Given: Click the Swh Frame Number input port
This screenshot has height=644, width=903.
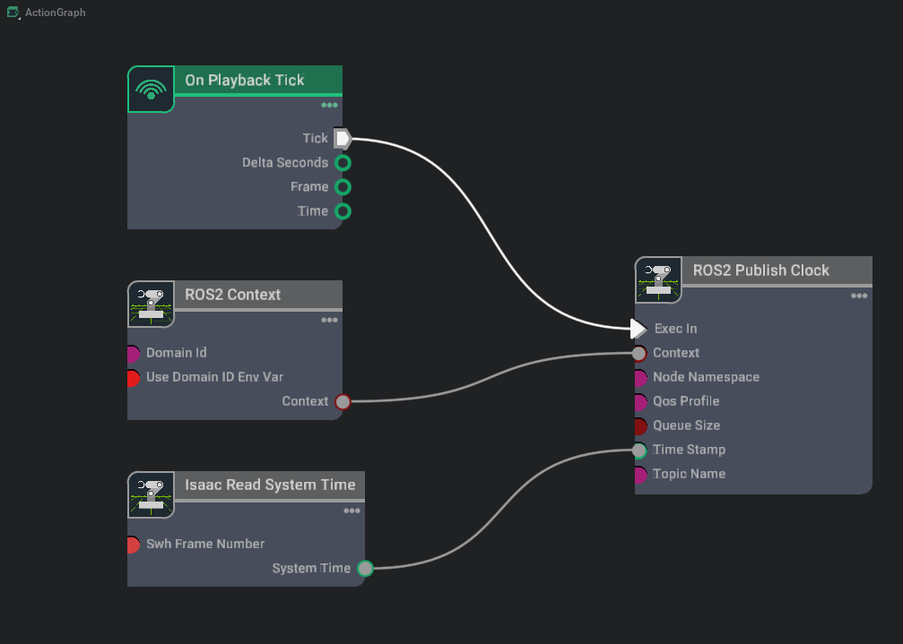Looking at the screenshot, I should (133, 545).
